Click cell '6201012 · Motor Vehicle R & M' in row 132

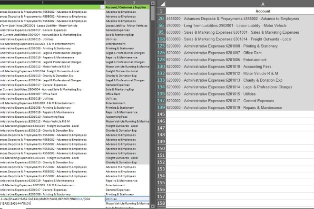pos(240,73)
